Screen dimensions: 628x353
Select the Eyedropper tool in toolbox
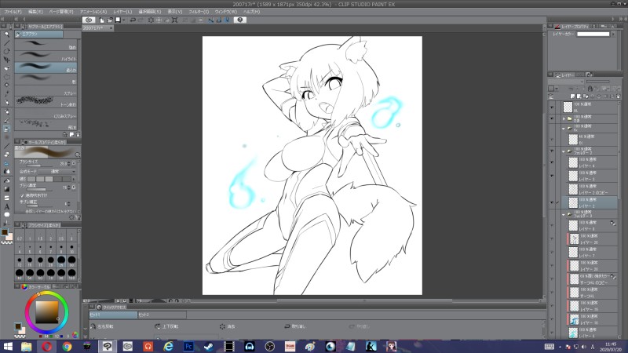(x=6, y=94)
